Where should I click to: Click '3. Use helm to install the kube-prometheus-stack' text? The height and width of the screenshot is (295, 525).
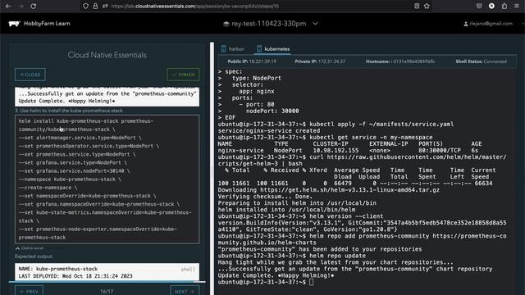pos(69,111)
